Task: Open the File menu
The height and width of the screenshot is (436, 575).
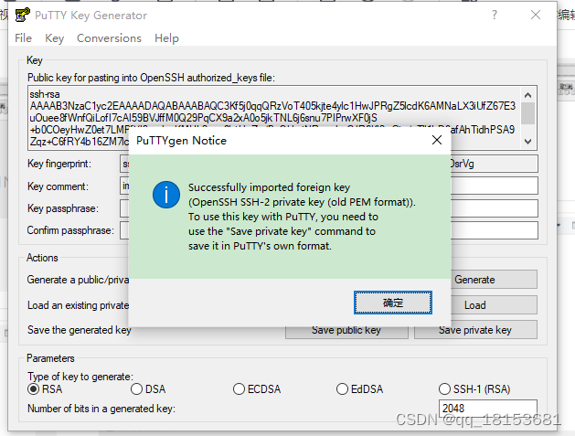Action: [x=23, y=38]
